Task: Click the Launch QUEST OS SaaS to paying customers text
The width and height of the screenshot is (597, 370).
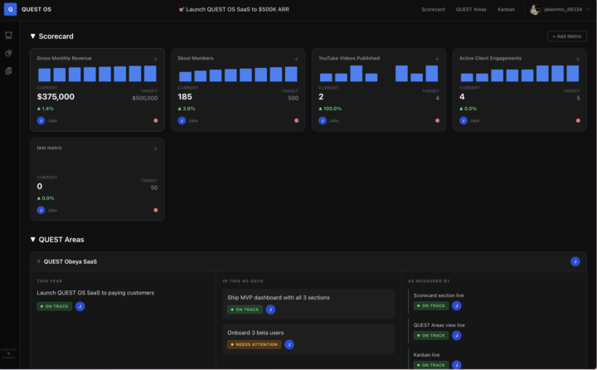Action: pyautogui.click(x=95, y=293)
